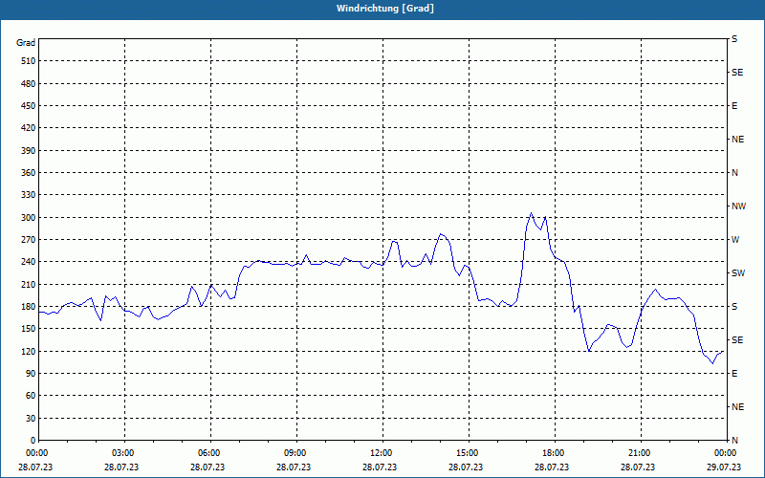Click the 06:00 x-axis time label
This screenshot has height=478, width=765.
click(x=209, y=453)
